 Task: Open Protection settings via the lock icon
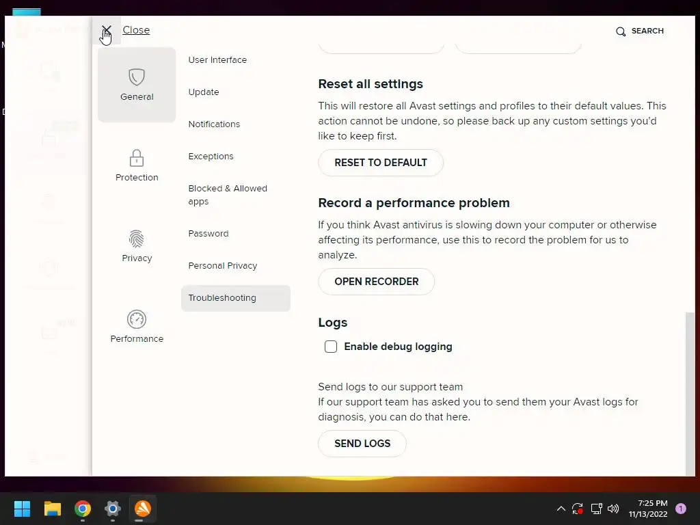tap(137, 158)
